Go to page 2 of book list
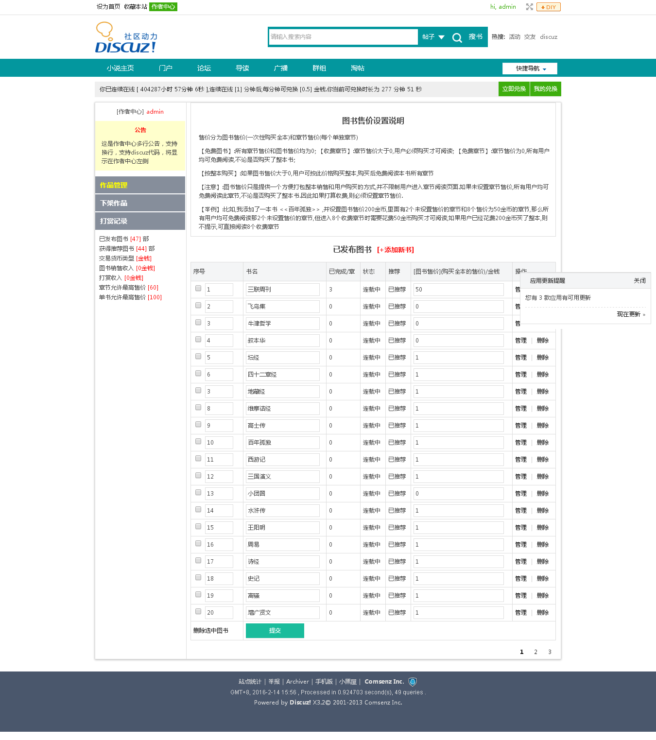656x740 pixels. [x=536, y=652]
